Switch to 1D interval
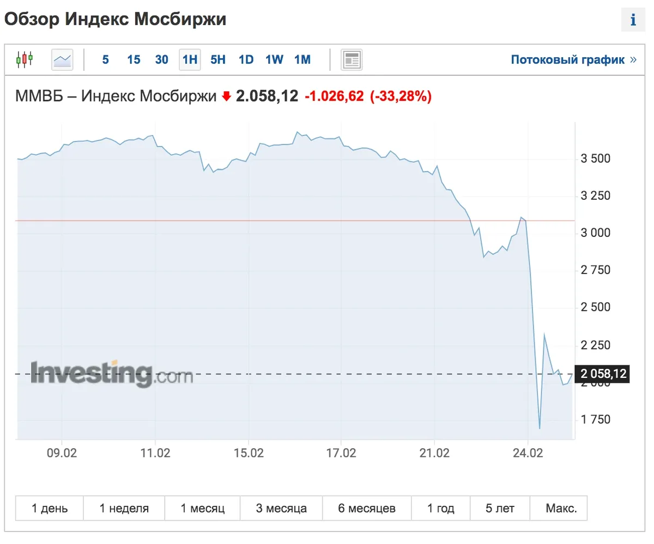The height and width of the screenshot is (544, 654). click(x=246, y=60)
